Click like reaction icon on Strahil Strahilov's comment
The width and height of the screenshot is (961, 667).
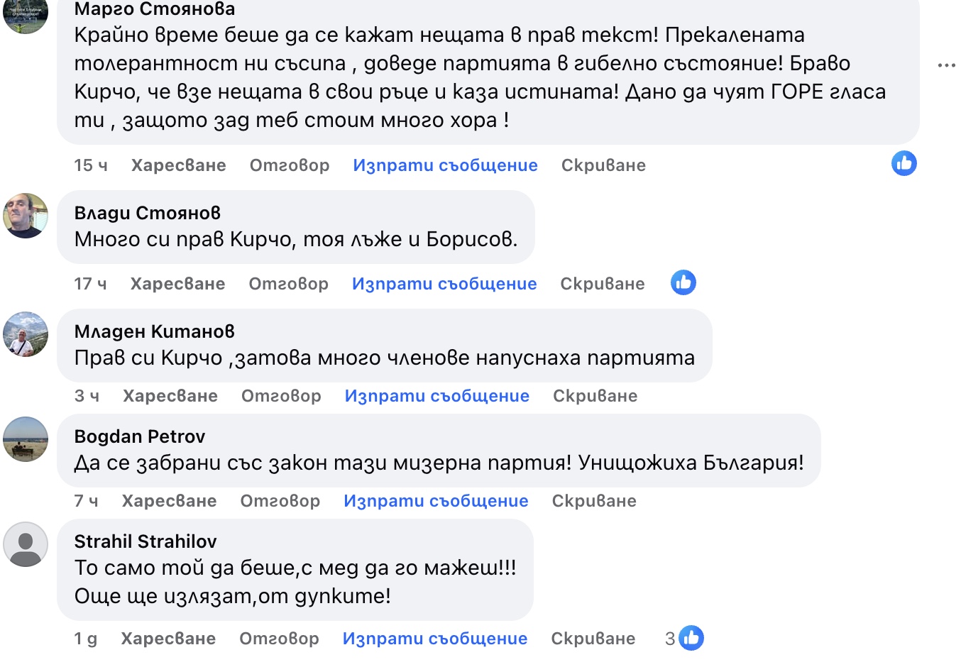click(691, 638)
